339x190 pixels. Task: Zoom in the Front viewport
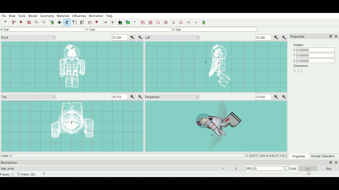[x=132, y=37]
